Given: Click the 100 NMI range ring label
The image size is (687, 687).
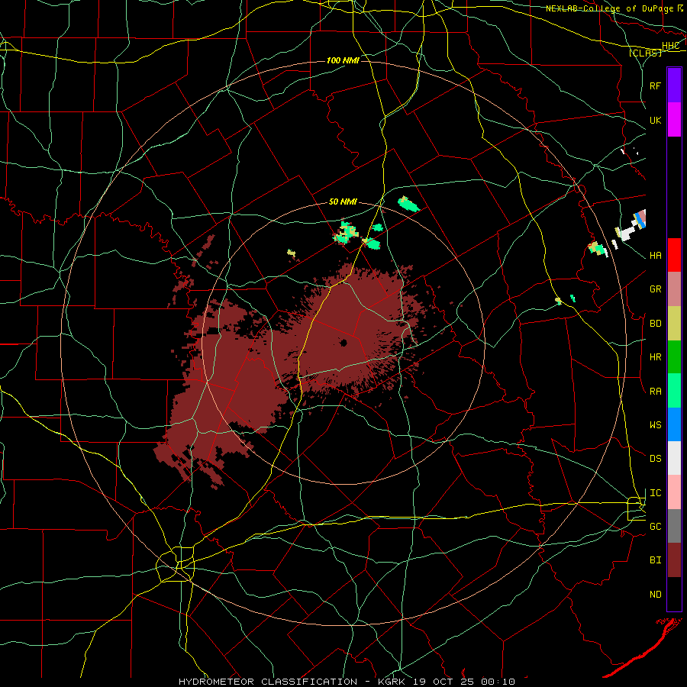Looking at the screenshot, I should (x=343, y=60).
